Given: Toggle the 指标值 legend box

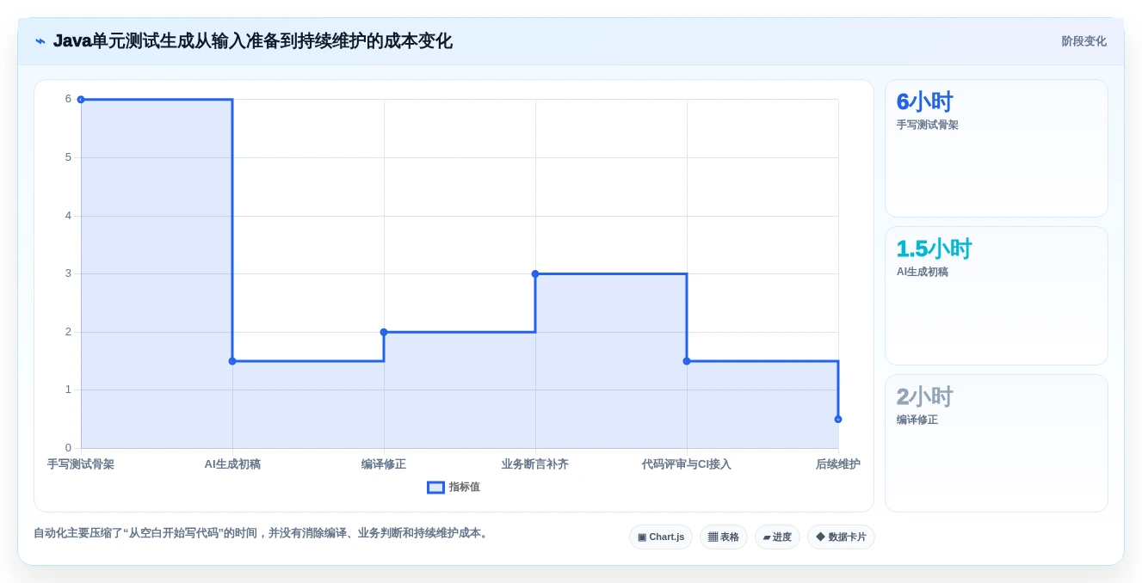Looking at the screenshot, I should [x=435, y=488].
